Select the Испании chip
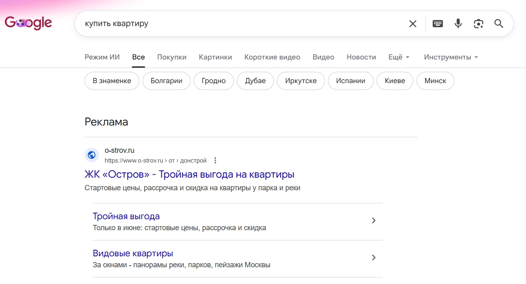 (350, 81)
